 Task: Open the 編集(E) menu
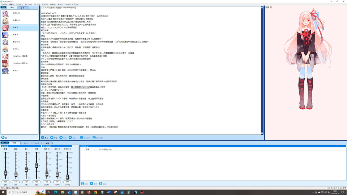[x=12, y=4]
